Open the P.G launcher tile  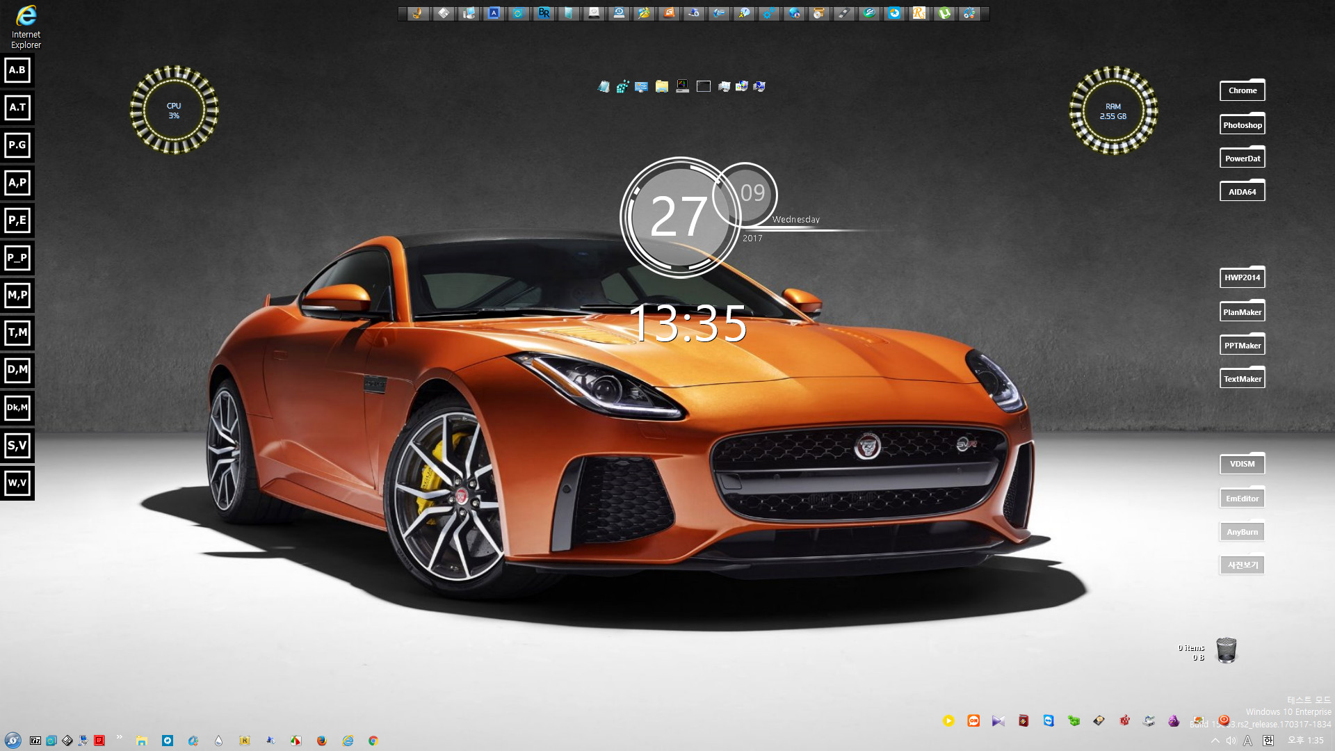click(x=17, y=145)
